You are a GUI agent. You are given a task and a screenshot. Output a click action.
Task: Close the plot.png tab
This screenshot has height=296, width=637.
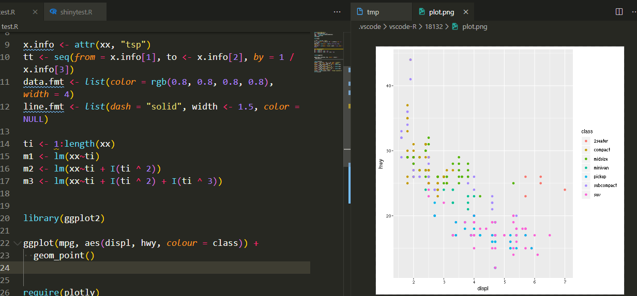(465, 12)
